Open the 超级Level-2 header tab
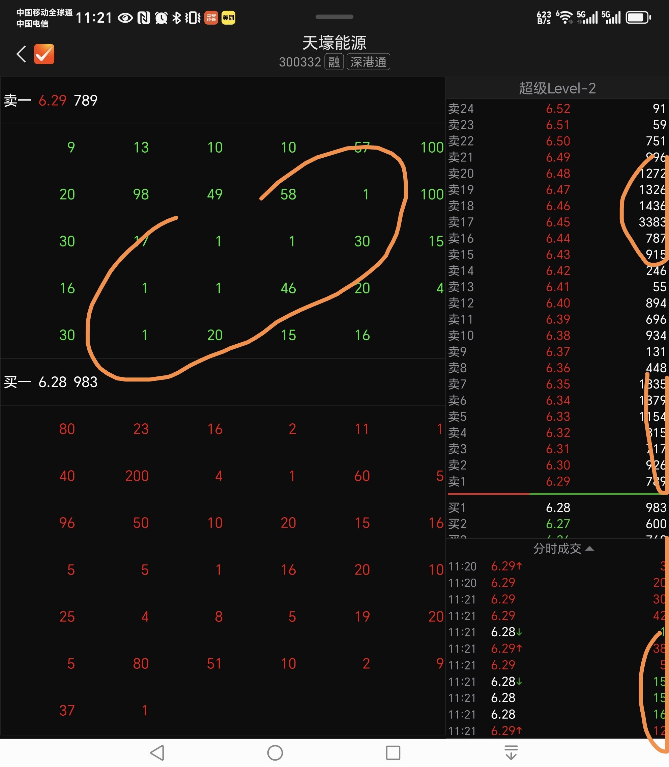The height and width of the screenshot is (767, 669). point(557,88)
